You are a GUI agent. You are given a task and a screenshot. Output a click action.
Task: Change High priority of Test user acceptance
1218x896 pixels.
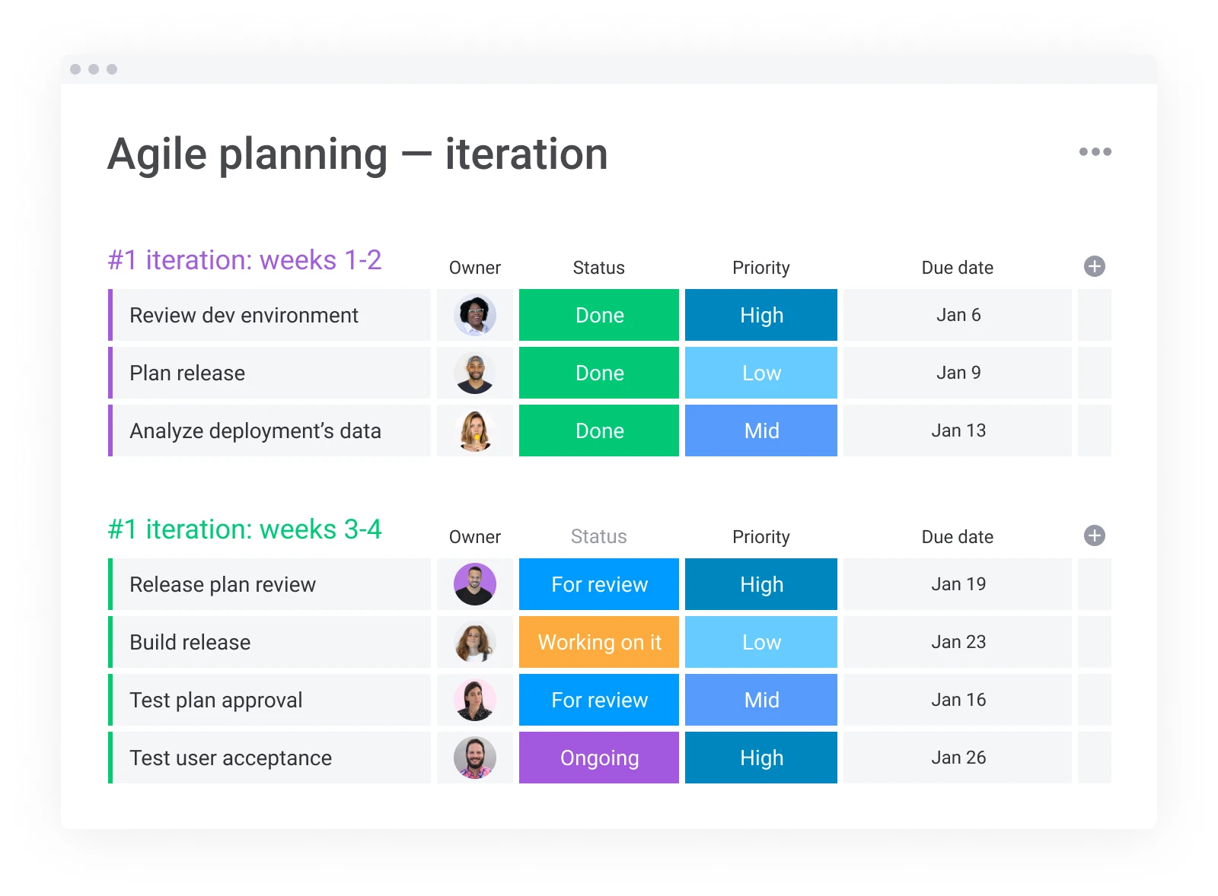[761, 758]
